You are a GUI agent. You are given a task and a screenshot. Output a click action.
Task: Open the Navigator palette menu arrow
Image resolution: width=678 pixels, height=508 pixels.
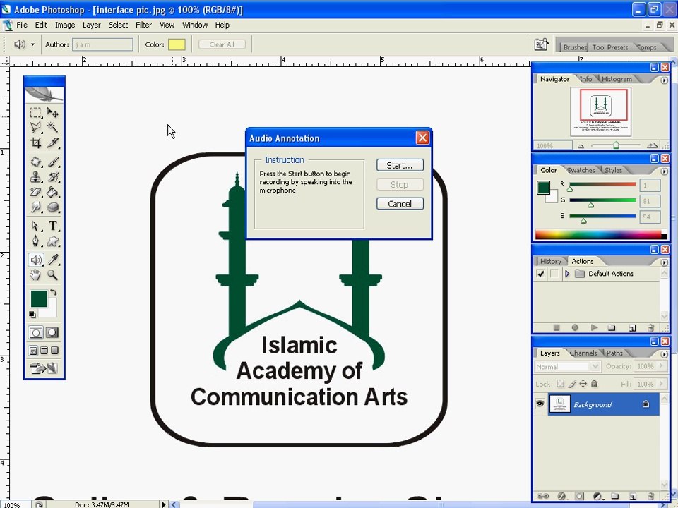pos(664,80)
